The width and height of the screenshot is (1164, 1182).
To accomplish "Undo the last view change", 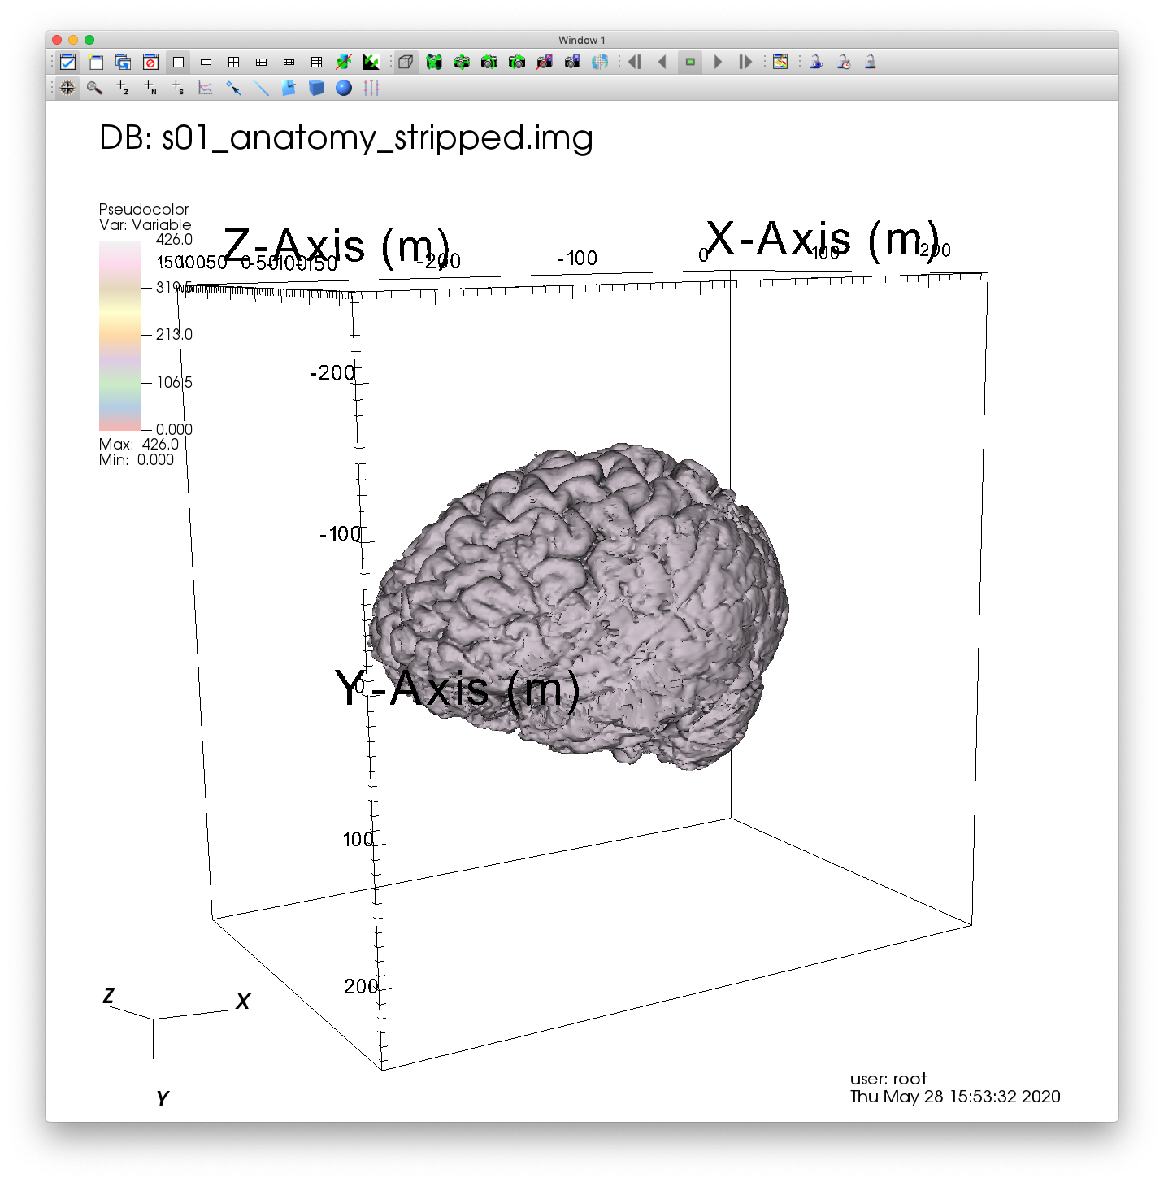I will 489,62.
